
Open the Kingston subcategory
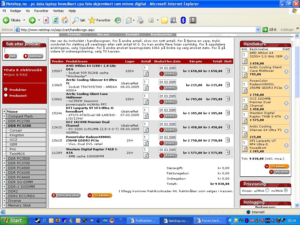pyautogui.click(x=17, y=135)
